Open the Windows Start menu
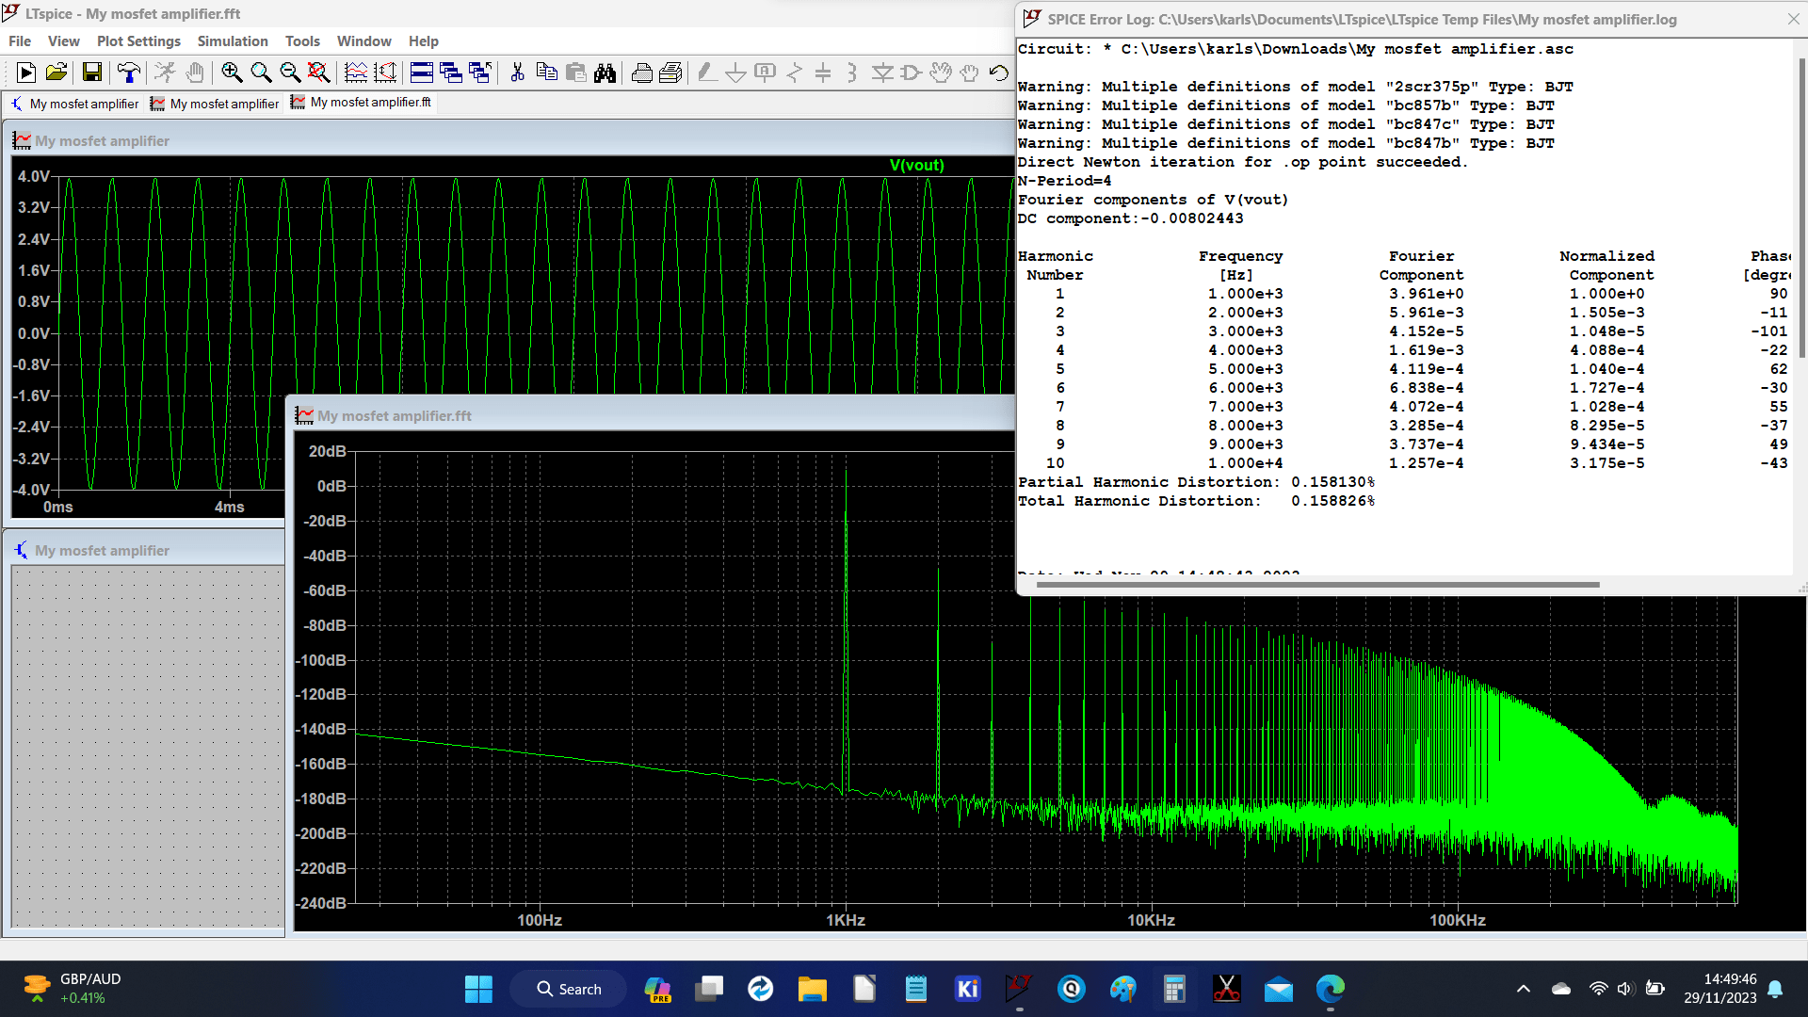The image size is (1808, 1017). pyautogui.click(x=478, y=989)
